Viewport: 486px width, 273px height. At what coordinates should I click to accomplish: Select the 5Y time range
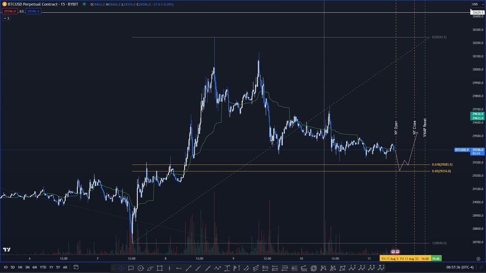coord(58,267)
